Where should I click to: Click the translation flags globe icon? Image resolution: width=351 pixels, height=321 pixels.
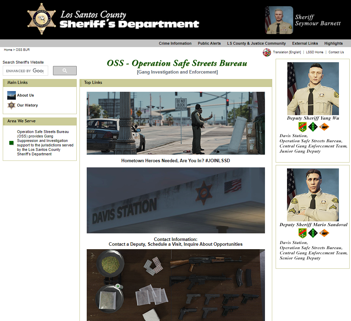pos(267,52)
